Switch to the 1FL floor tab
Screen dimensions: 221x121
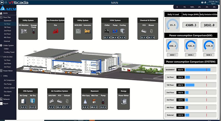185,7
